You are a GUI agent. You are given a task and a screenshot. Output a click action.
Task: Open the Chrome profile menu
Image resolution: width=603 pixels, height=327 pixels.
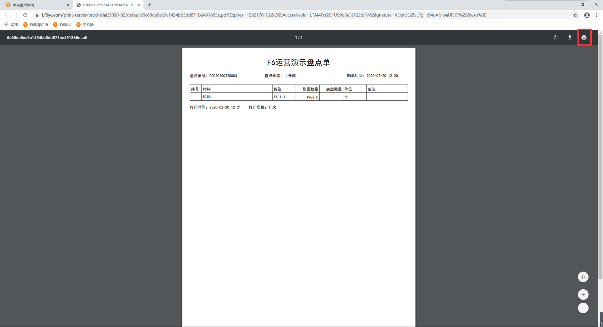click(x=587, y=15)
